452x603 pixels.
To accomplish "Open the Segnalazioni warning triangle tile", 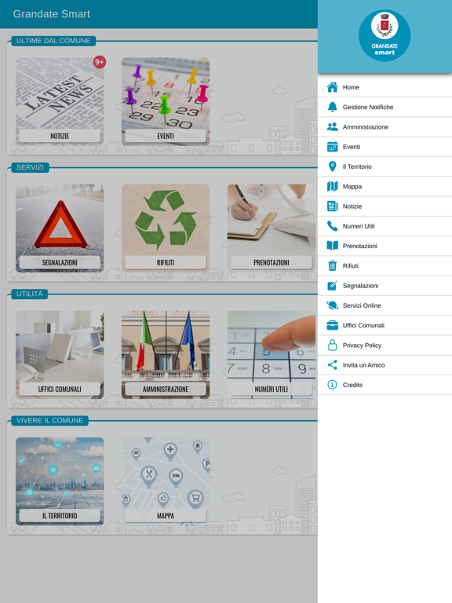I will point(60,228).
